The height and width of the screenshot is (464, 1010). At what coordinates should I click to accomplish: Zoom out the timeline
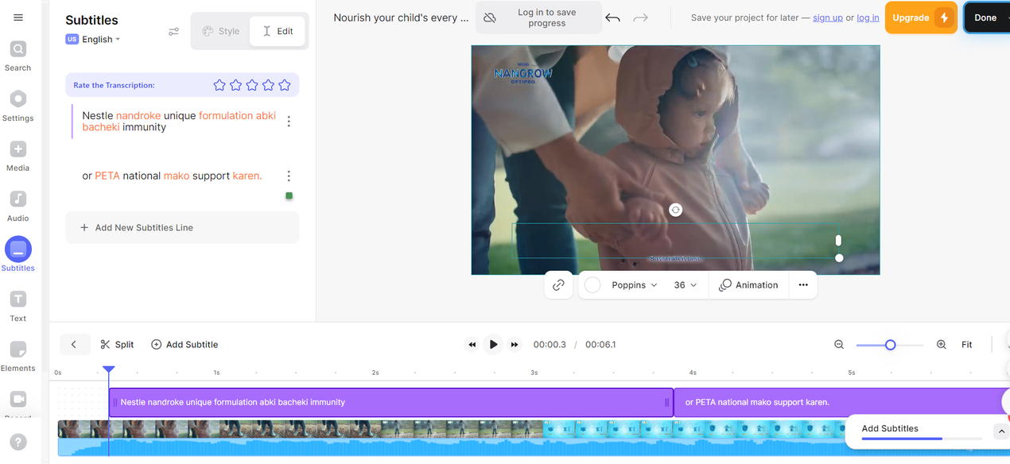839,345
